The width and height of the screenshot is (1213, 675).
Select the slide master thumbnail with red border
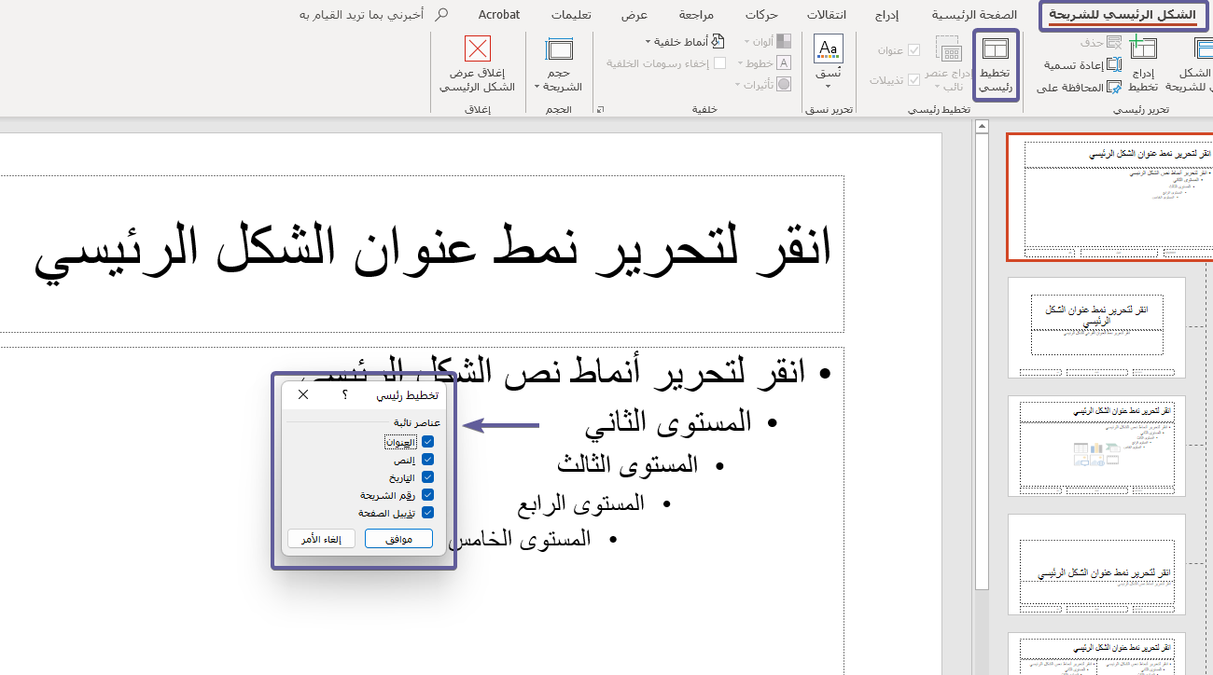click(x=1109, y=197)
